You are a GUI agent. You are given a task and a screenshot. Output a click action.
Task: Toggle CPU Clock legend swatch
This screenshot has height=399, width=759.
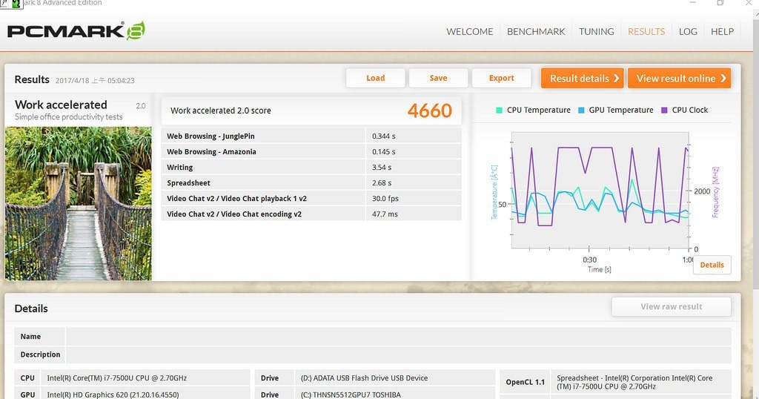(664, 110)
